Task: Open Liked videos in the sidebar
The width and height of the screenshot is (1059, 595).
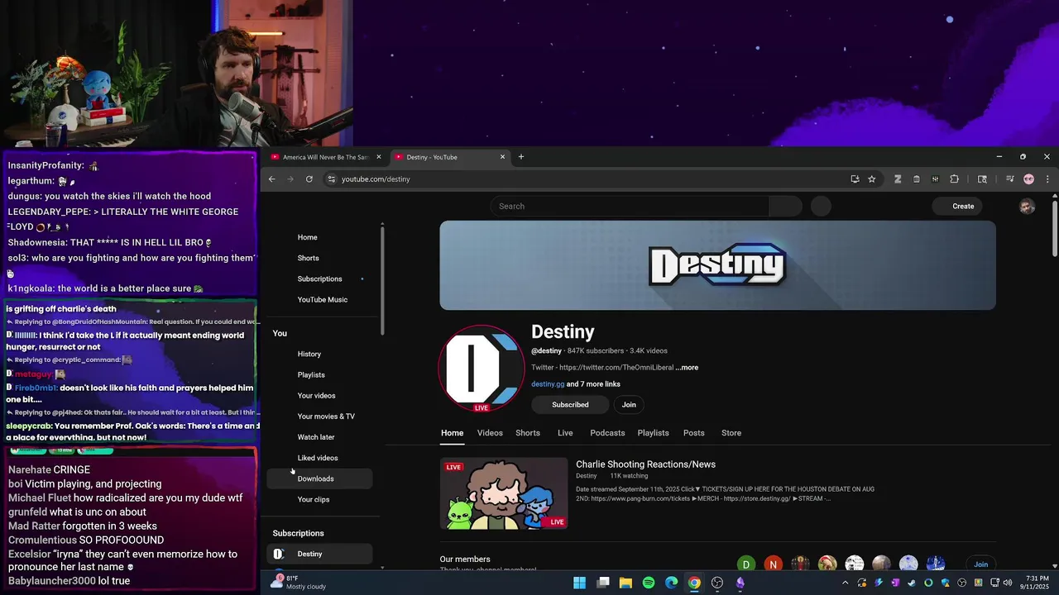Action: point(319,458)
